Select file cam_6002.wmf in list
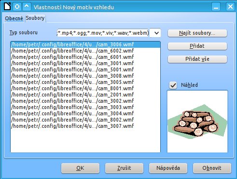The image size is (237, 179). point(85,51)
